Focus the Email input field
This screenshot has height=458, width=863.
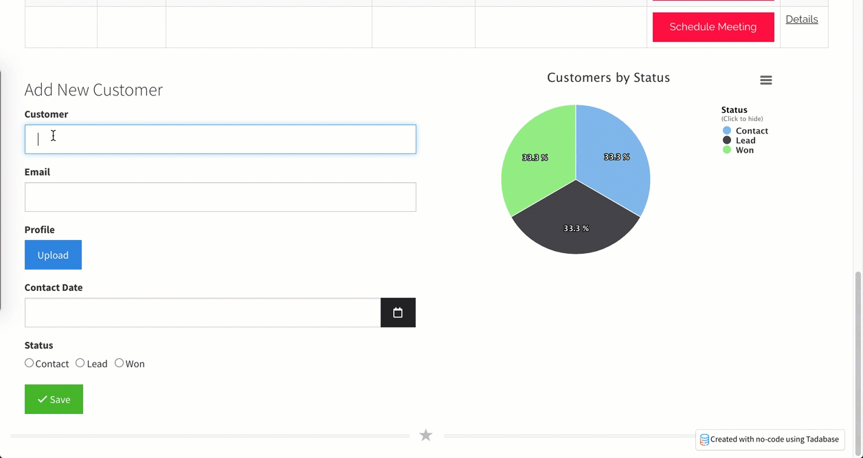221,197
